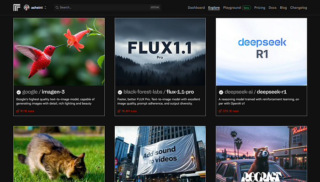Open the hummingbird imagen-3 thumbnail
Screen dimensions: 320x182
click(x=59, y=52)
